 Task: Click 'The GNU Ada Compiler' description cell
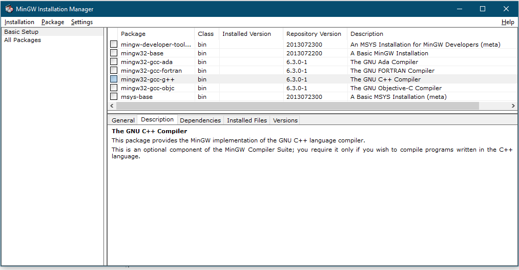384,62
